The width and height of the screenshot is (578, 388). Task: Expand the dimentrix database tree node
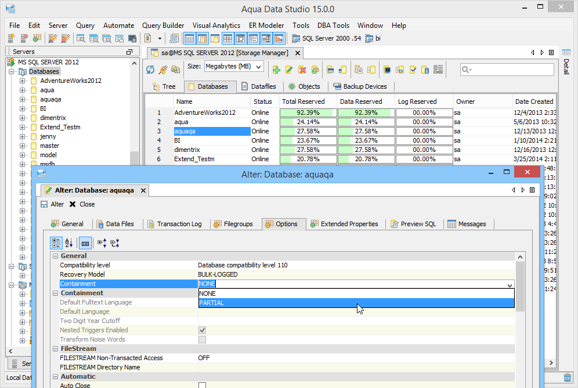pos(23,118)
